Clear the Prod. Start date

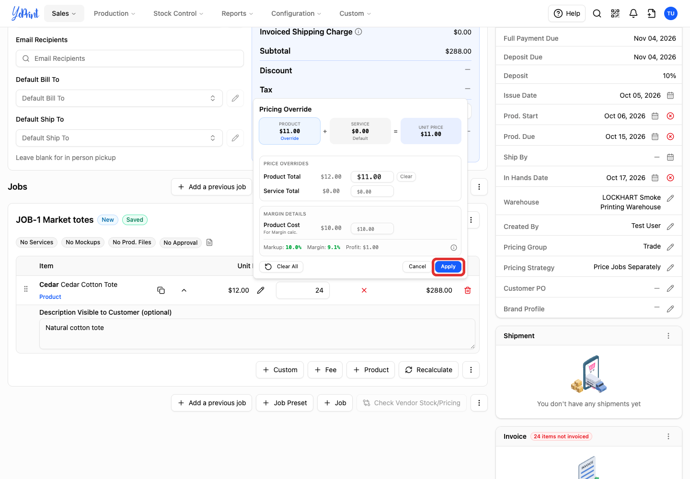coord(670,116)
